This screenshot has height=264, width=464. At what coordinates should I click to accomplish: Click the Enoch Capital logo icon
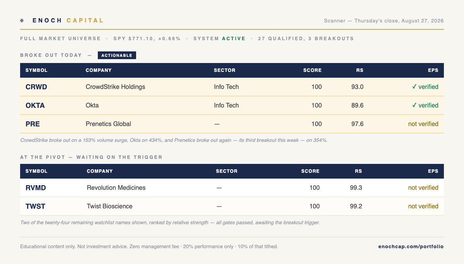(x=22, y=20)
